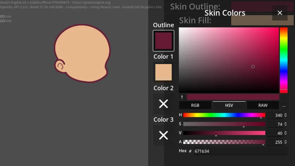Click the S value stepper arrows
This screenshot has width=295, height=166.
[x=285, y=124]
